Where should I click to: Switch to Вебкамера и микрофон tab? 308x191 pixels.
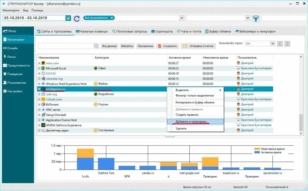255,31
